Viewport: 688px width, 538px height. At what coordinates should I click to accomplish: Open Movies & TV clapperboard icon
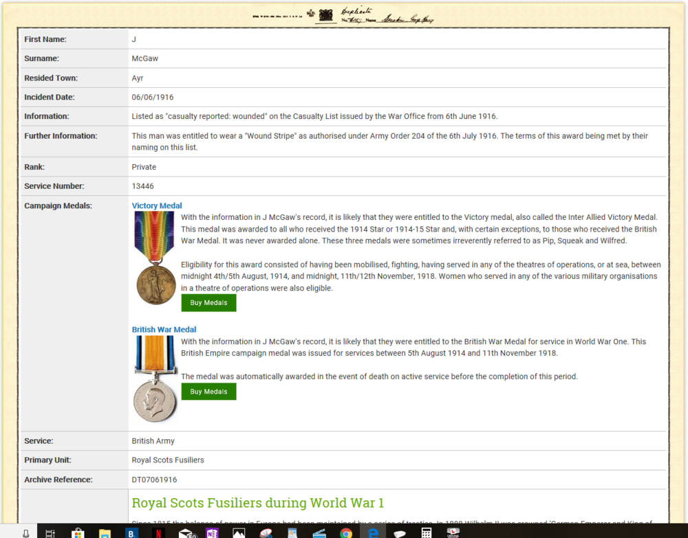[x=319, y=533]
